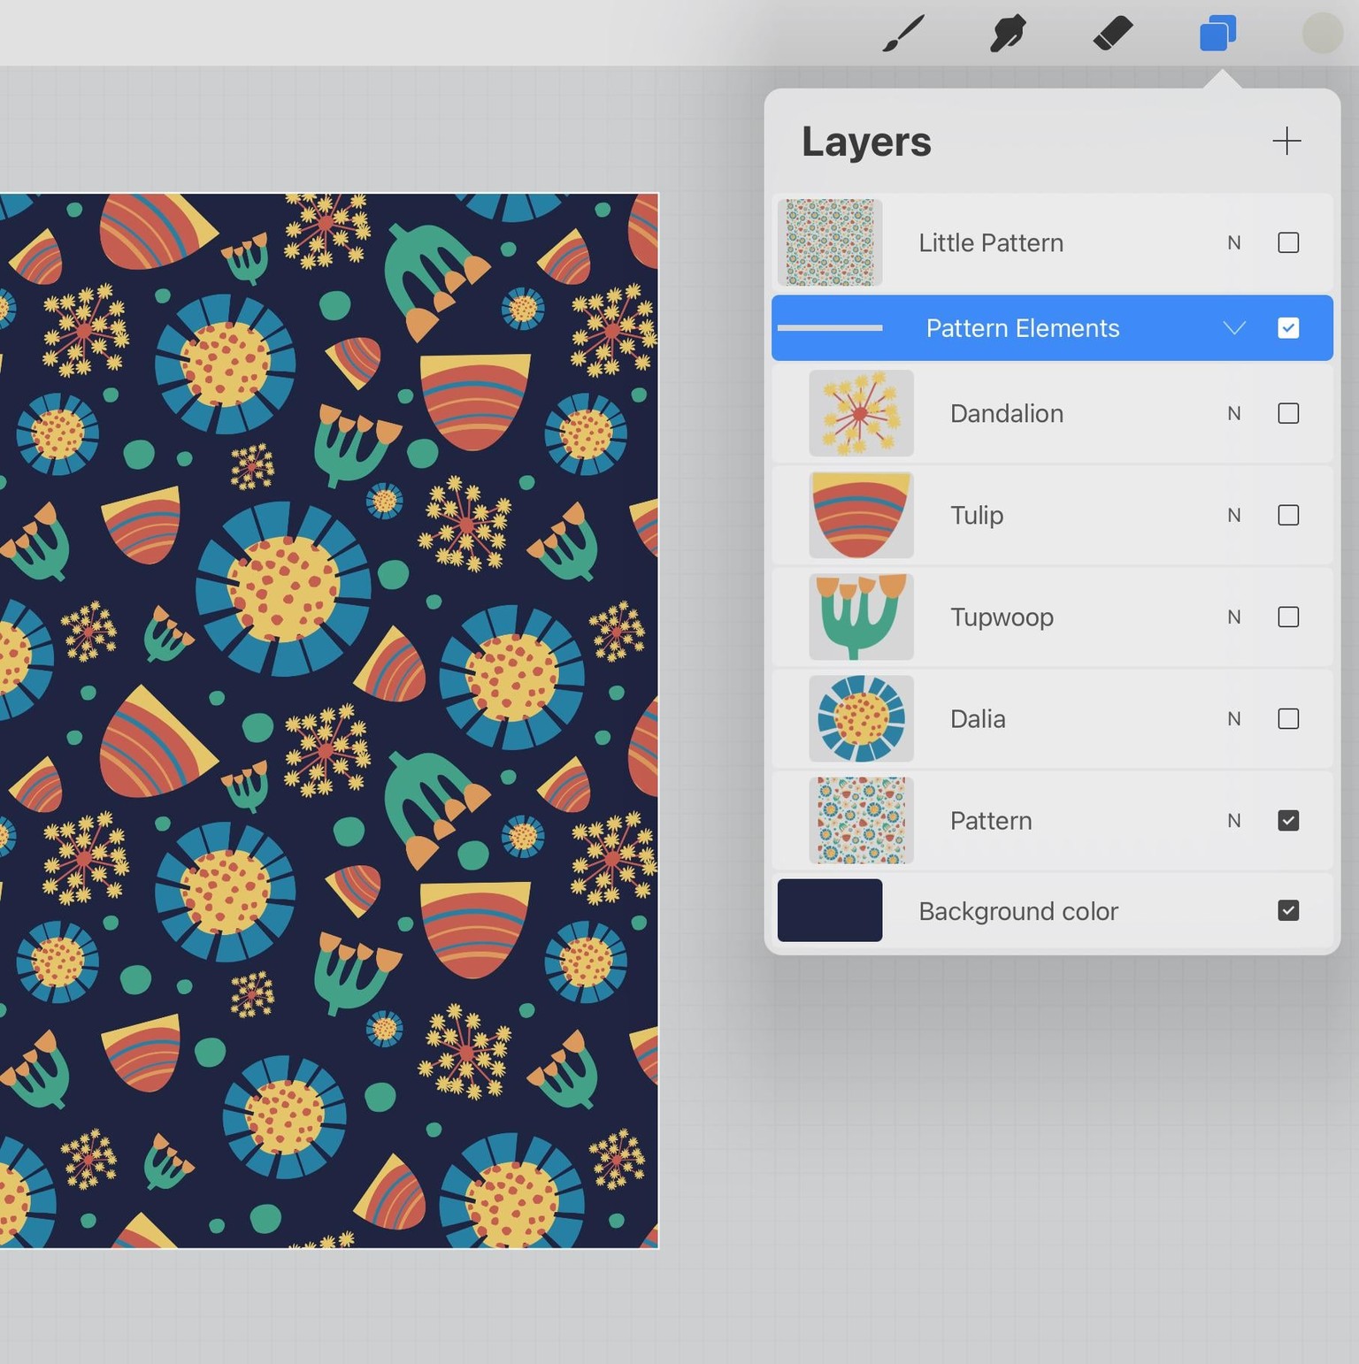Select the Tupwoop layer
This screenshot has width=1359, height=1364.
click(x=1052, y=617)
